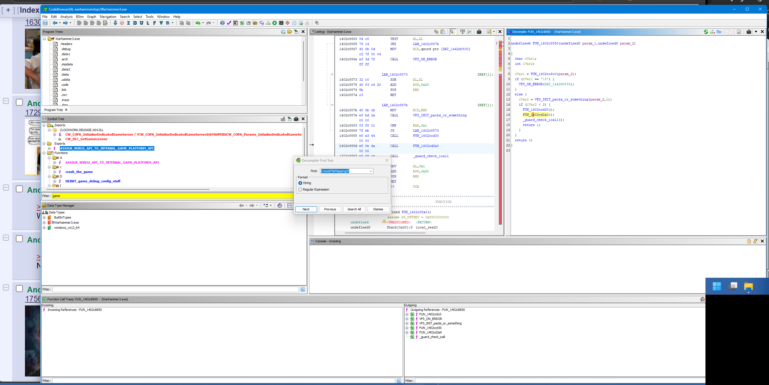Open the Find text history dropdown
The width and height of the screenshot is (769, 385).
[371, 171]
